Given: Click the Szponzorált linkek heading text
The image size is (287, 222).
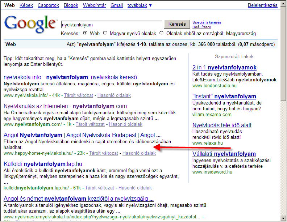Looking at the screenshot, I should click(234, 57).
